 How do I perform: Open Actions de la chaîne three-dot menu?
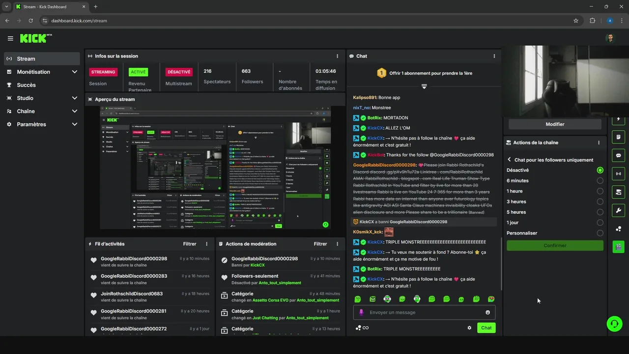point(599,143)
